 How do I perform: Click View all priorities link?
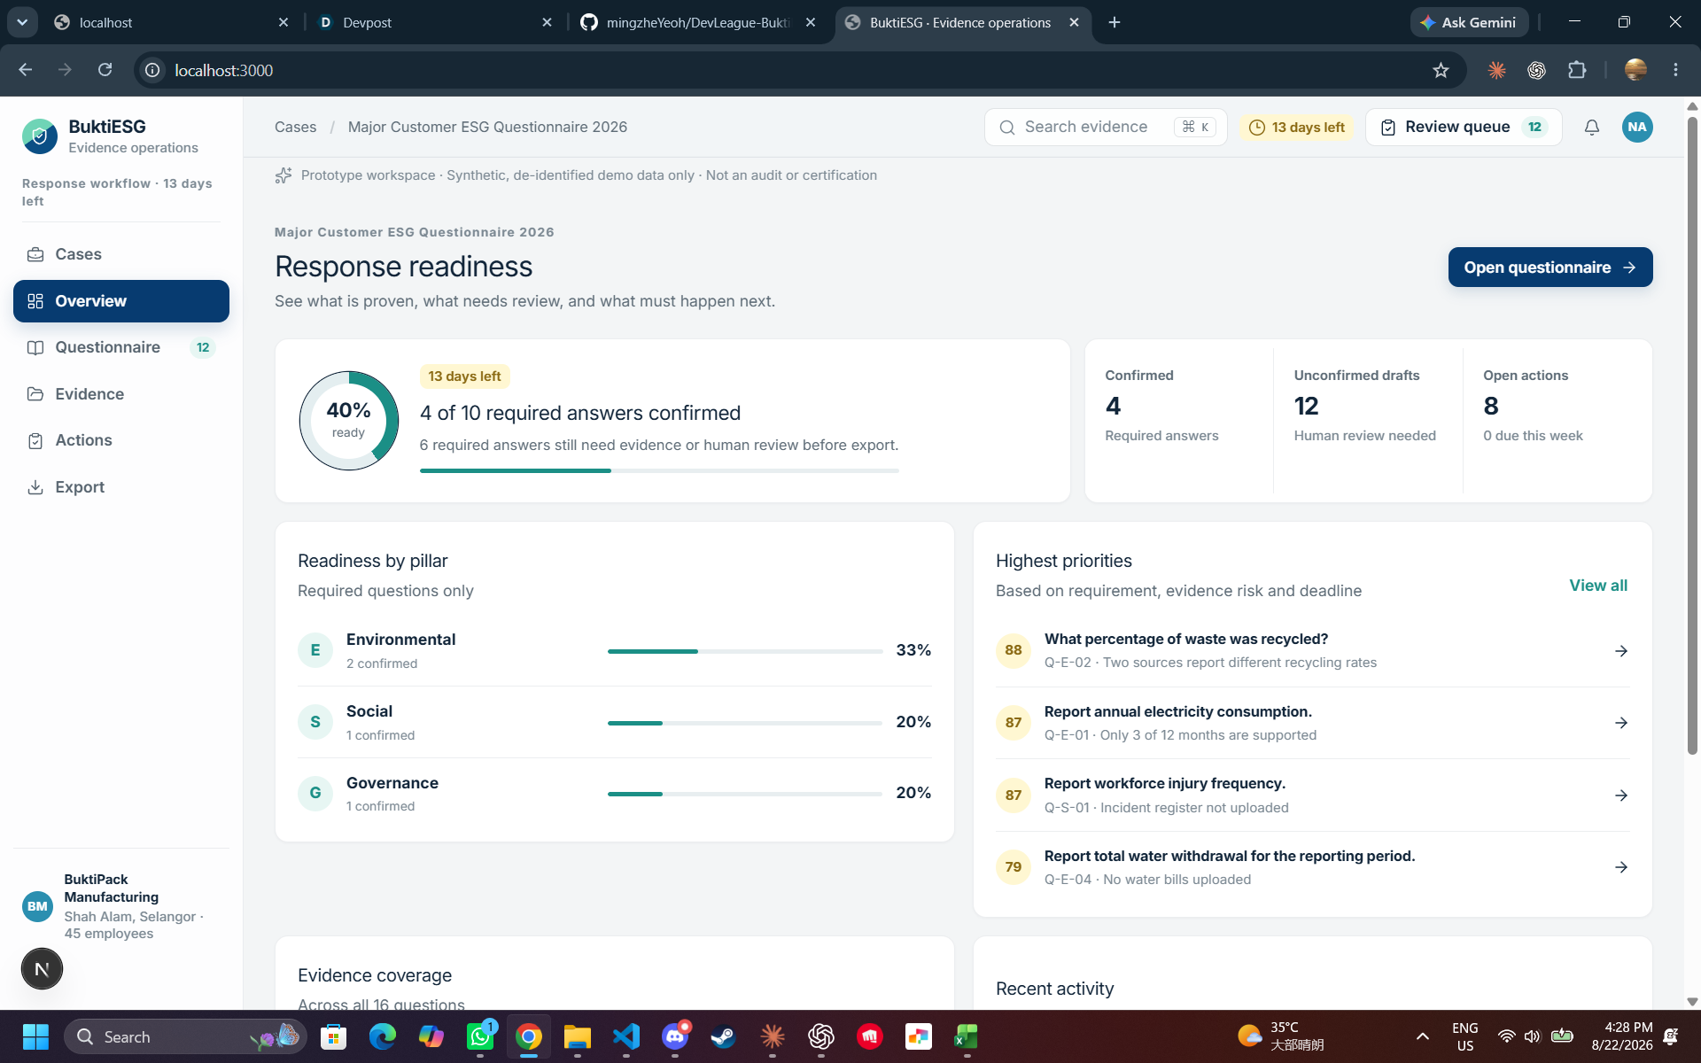click(1598, 586)
